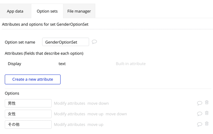Screen dimensions: 213x134
Task: Click the Options section heading
Action: point(12,93)
